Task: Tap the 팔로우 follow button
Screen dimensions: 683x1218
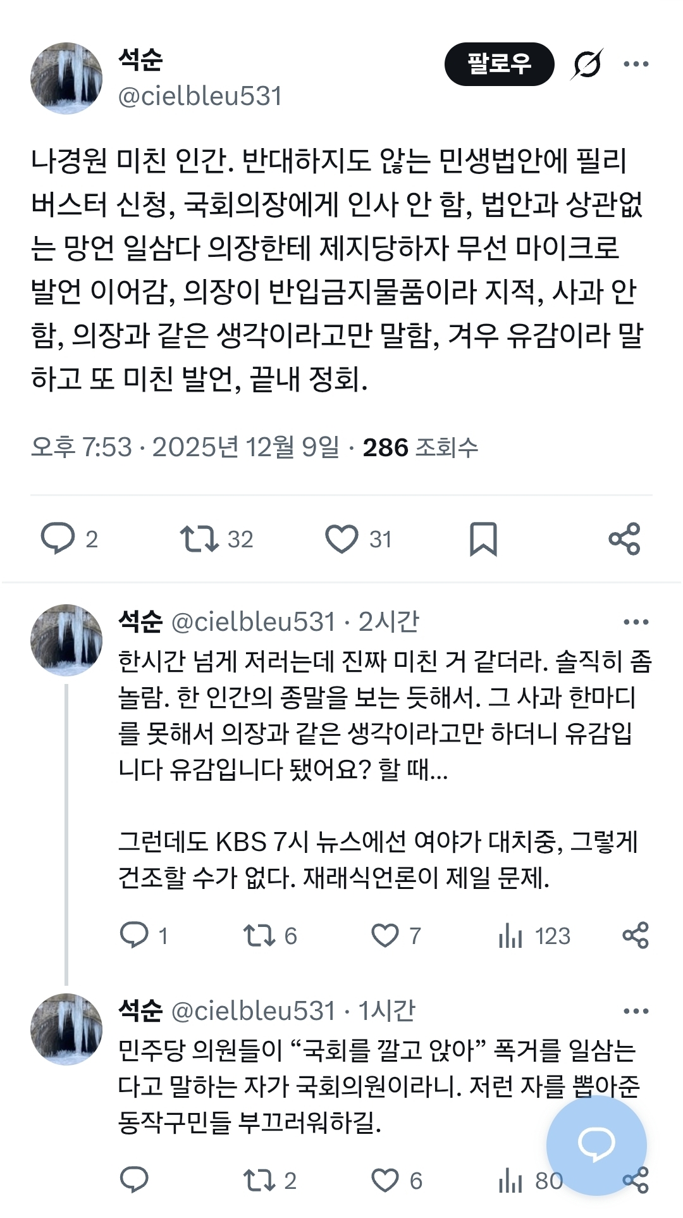Action: [x=499, y=64]
